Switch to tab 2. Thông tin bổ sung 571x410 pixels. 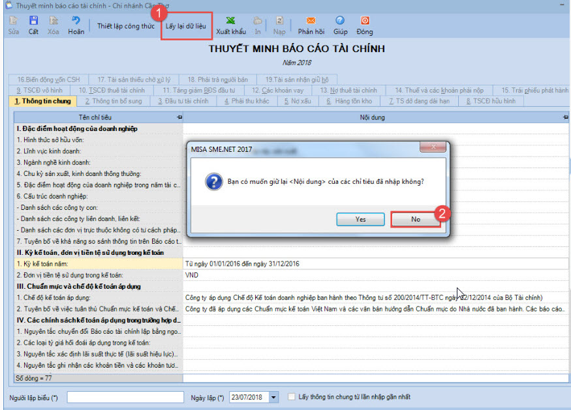pos(114,101)
